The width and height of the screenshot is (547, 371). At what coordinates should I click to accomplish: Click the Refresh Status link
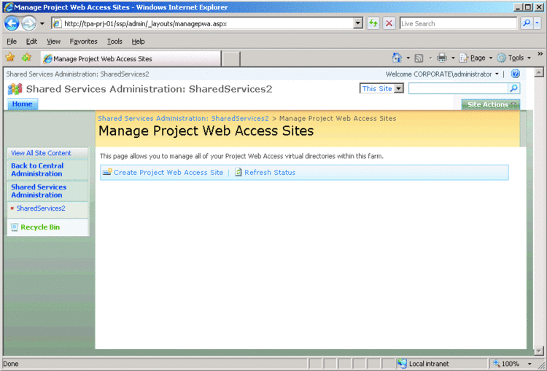[x=270, y=173]
